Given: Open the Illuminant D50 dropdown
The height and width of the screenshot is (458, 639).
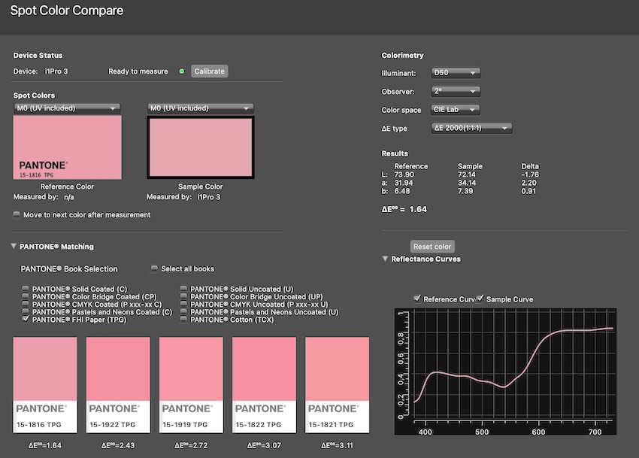Looking at the screenshot, I should coord(456,73).
